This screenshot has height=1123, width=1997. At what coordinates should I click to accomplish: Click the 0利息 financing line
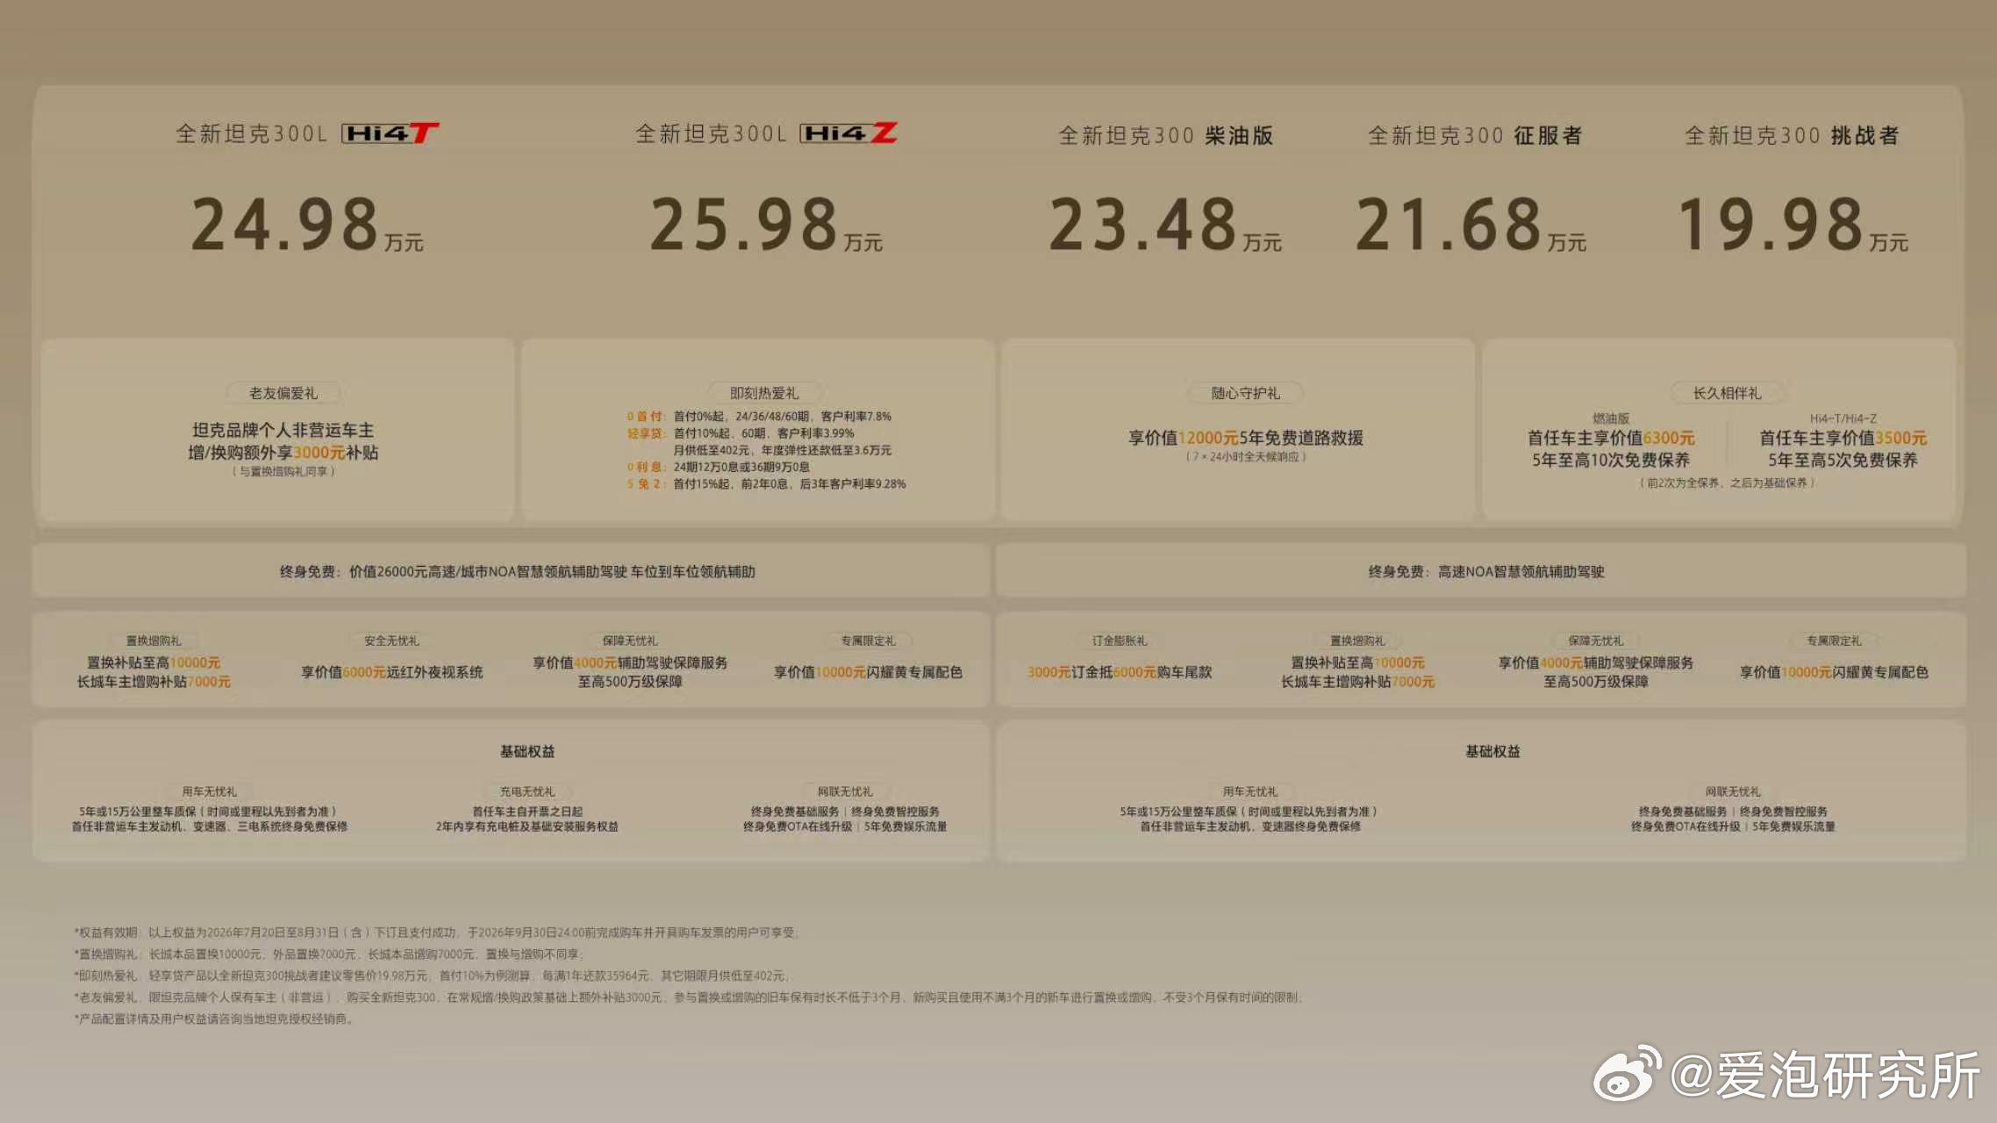coord(719,467)
